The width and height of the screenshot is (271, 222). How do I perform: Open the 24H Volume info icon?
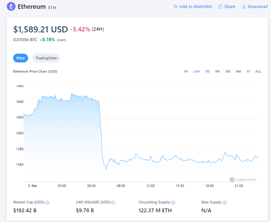(113, 202)
